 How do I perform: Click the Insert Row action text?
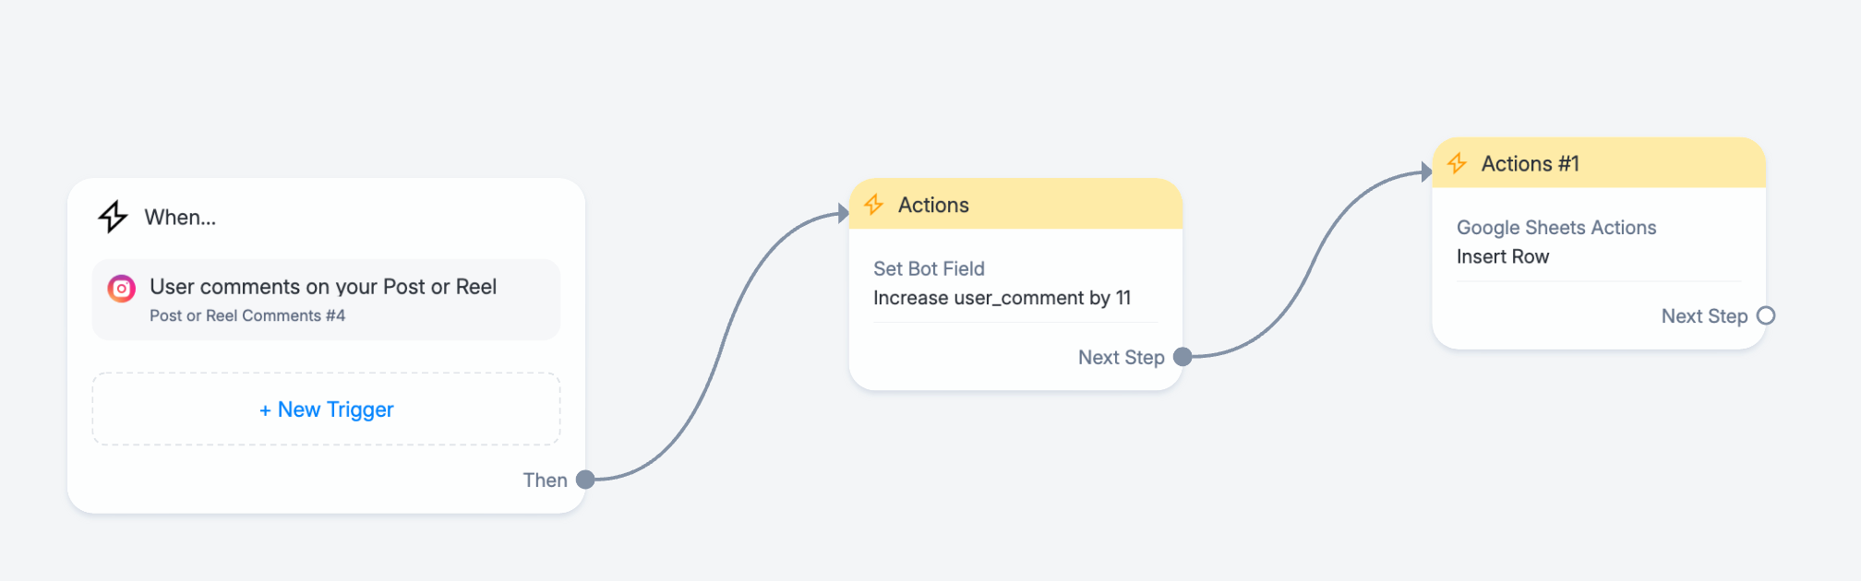tap(1503, 256)
